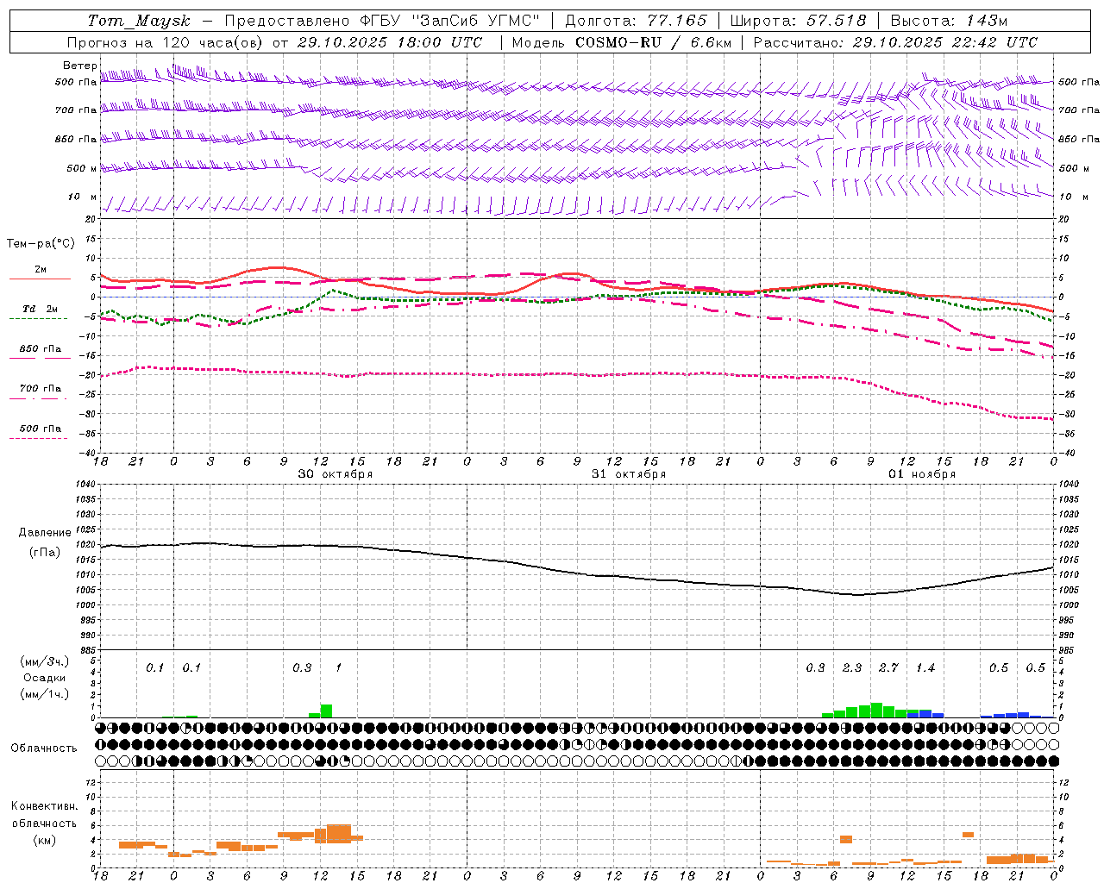Select the computed time 29.10.2025 22:42 UTC
Viewport: 1104px width, 883px height.
tap(945, 42)
